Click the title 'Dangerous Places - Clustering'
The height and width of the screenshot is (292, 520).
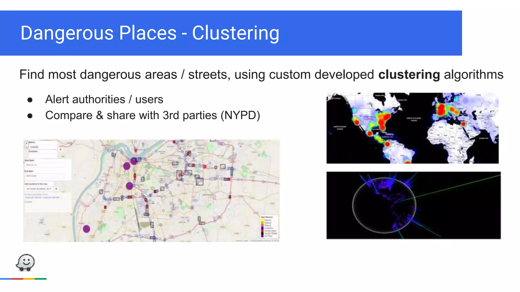point(150,33)
